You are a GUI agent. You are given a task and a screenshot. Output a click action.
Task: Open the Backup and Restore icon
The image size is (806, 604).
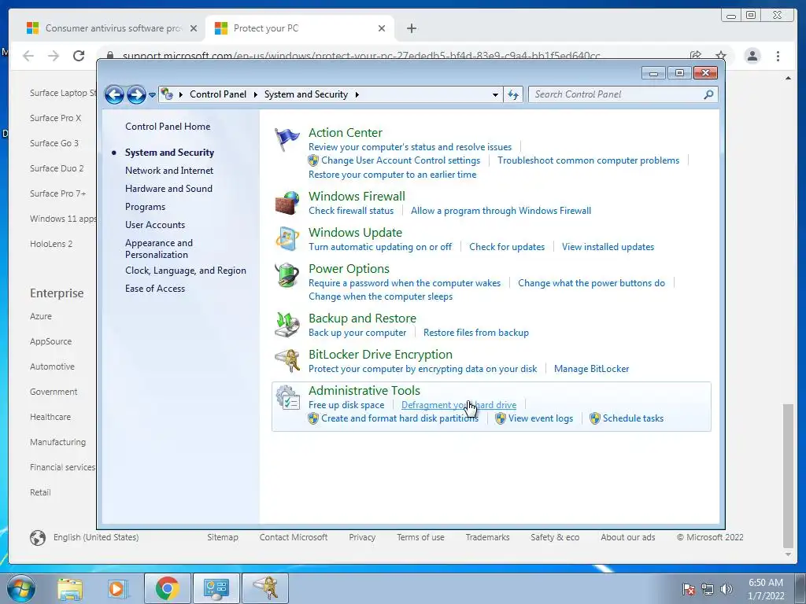[287, 325]
